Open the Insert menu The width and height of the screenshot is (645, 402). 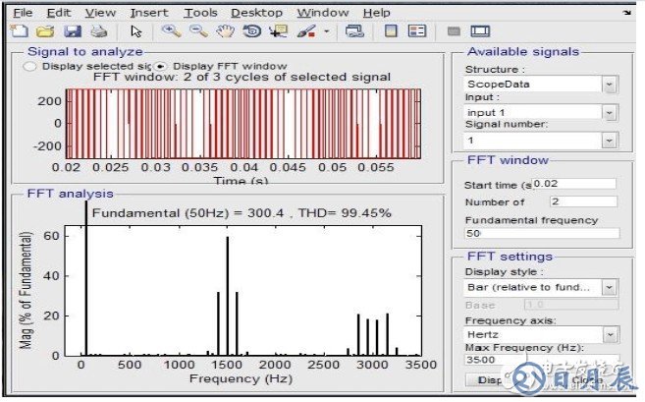pos(148,13)
